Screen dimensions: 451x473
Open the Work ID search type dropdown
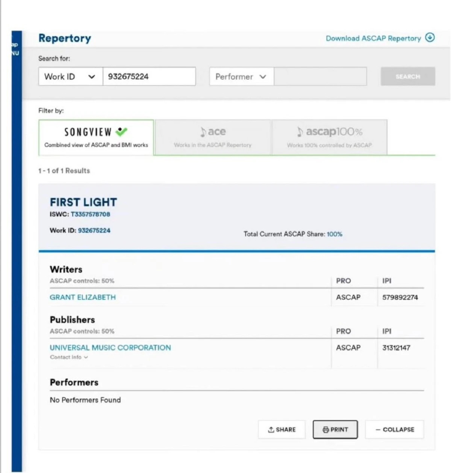70,77
